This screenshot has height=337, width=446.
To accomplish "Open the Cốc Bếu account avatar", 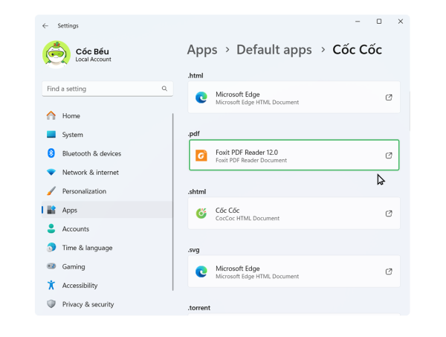I will pos(56,54).
